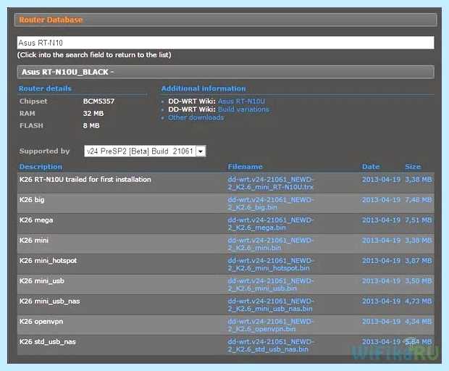449x371 pixels.
Task: Download the K2.6_std_usb_nas.bin file
Action: pos(271,346)
